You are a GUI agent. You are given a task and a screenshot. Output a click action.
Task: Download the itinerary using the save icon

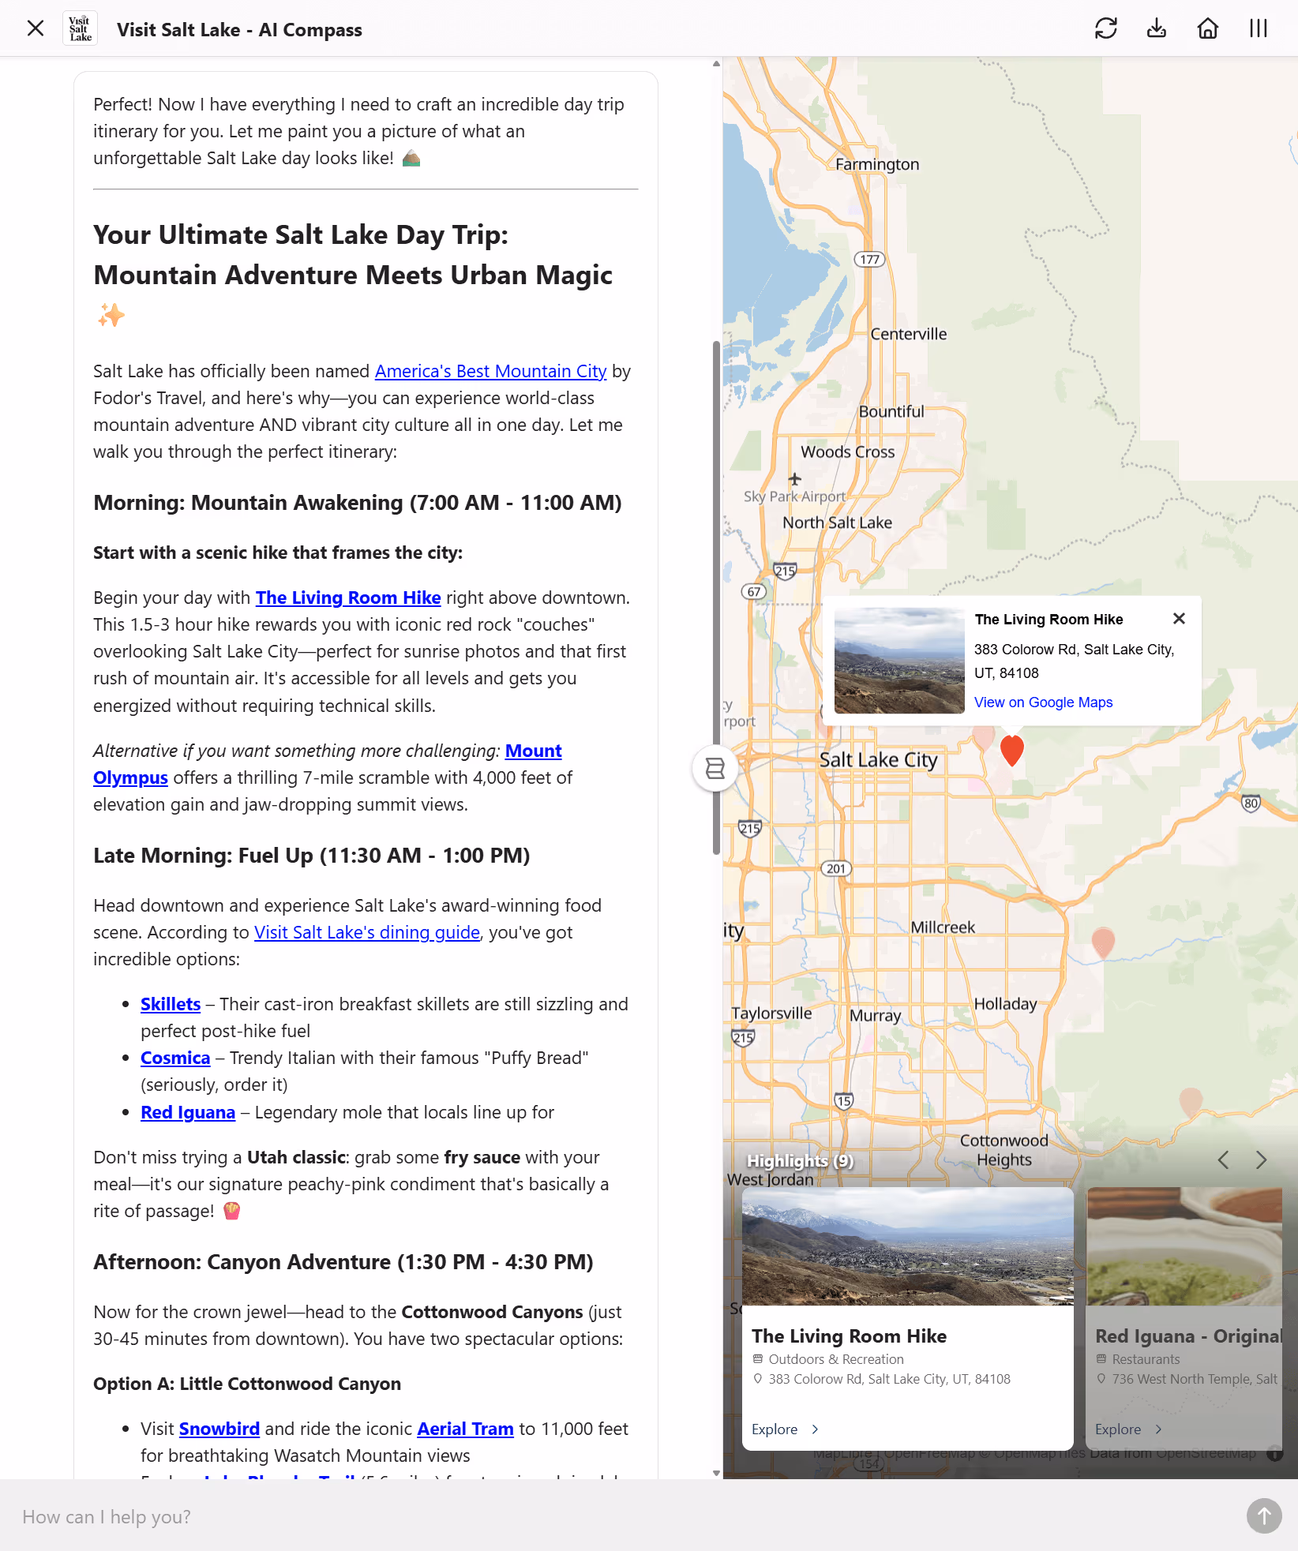(x=1157, y=28)
